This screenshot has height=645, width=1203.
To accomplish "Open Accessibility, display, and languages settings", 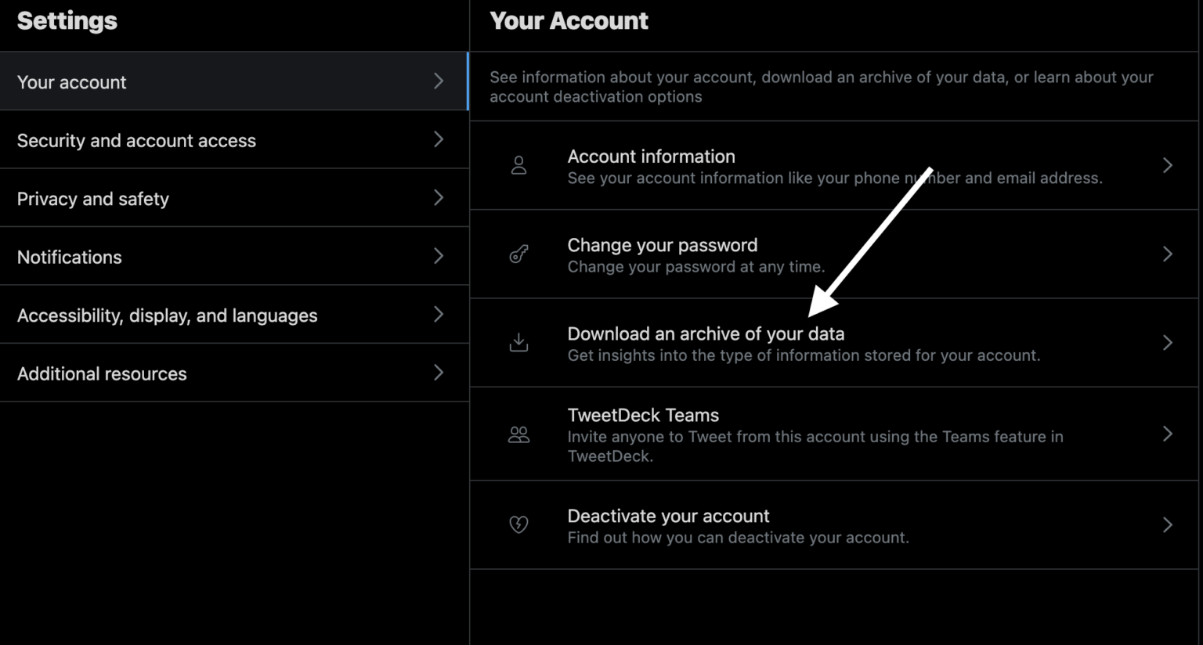I will (x=167, y=315).
